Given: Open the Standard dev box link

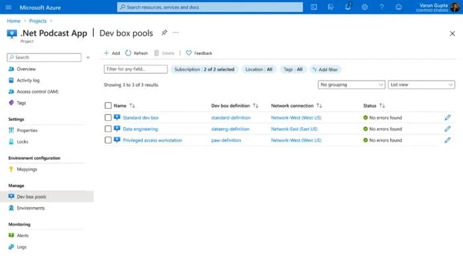Looking at the screenshot, I should 140,117.
